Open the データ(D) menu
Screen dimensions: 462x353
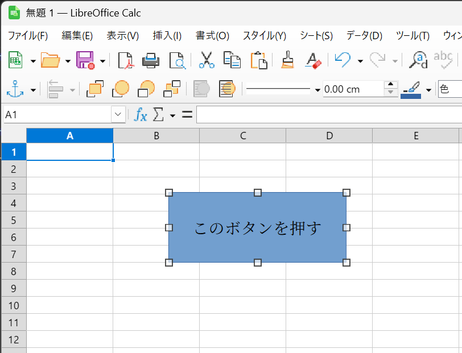[364, 36]
